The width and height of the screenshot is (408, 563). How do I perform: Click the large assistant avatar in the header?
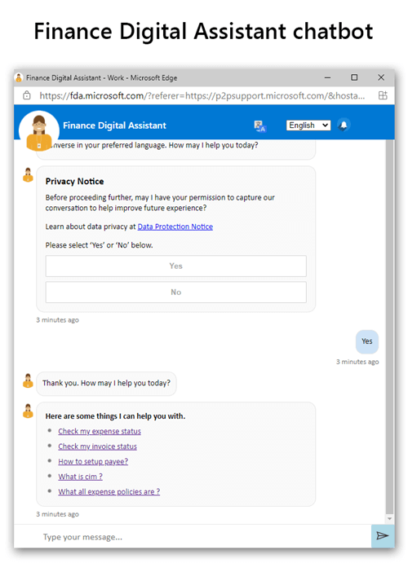[x=39, y=130]
